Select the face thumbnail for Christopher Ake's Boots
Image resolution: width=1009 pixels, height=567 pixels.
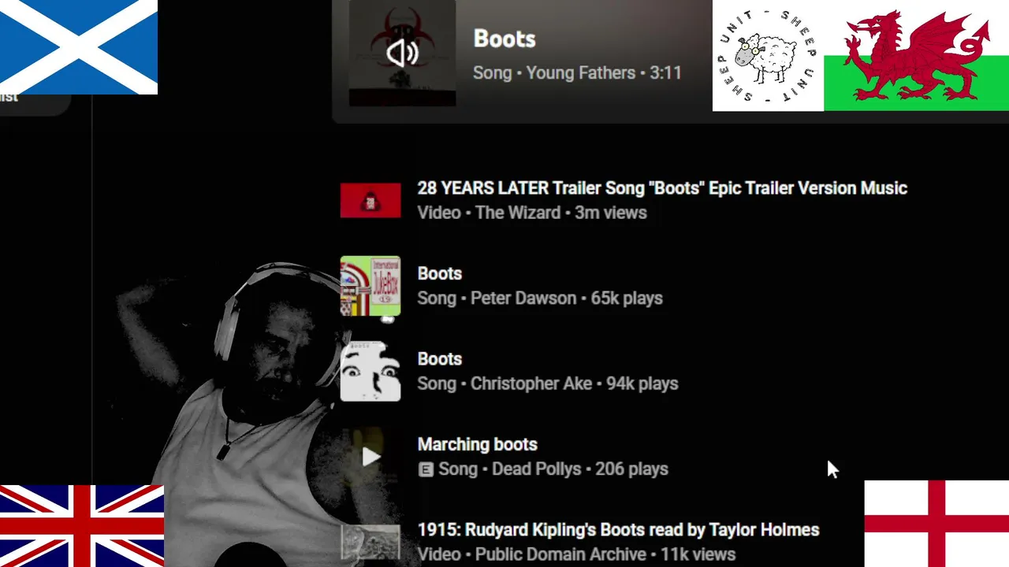pos(370,371)
